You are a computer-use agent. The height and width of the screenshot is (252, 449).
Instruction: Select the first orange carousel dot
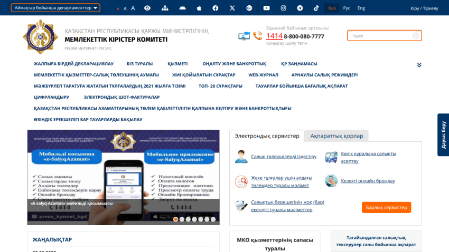click(175, 219)
